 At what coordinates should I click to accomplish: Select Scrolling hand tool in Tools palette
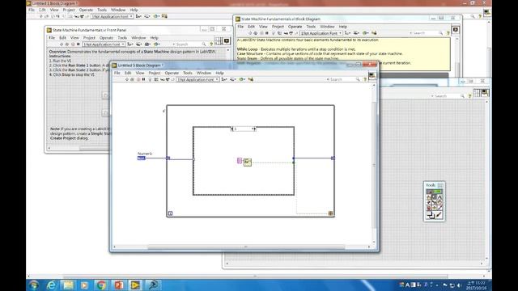[x=439, y=203]
